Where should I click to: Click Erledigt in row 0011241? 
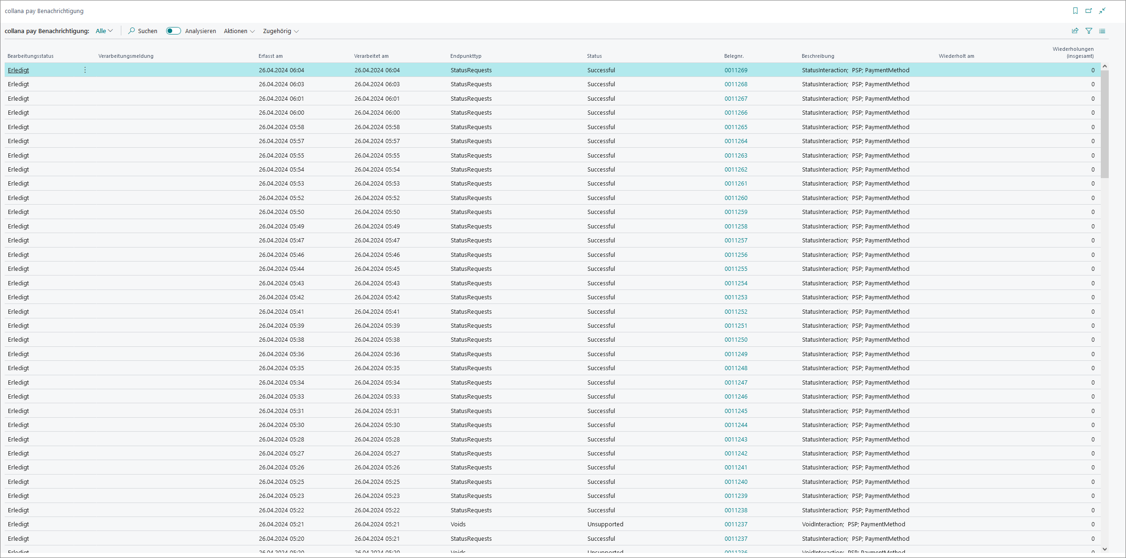pyautogui.click(x=18, y=467)
